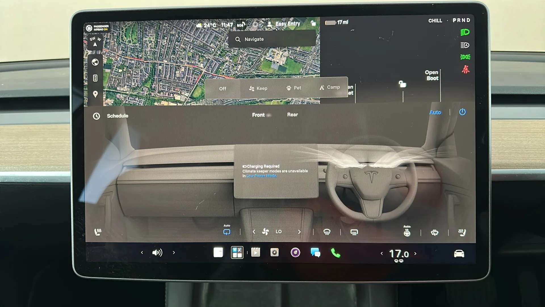
Task: Increase fan speed with right chevron
Action: pos(299,232)
